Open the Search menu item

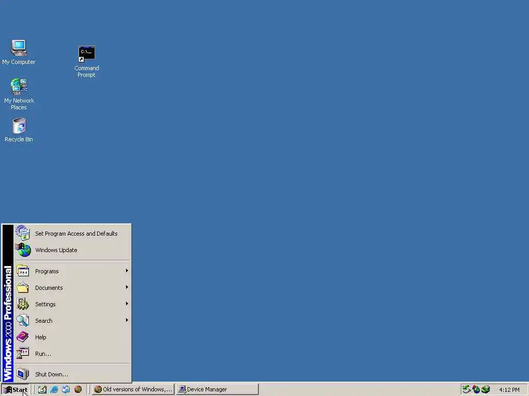click(72, 321)
